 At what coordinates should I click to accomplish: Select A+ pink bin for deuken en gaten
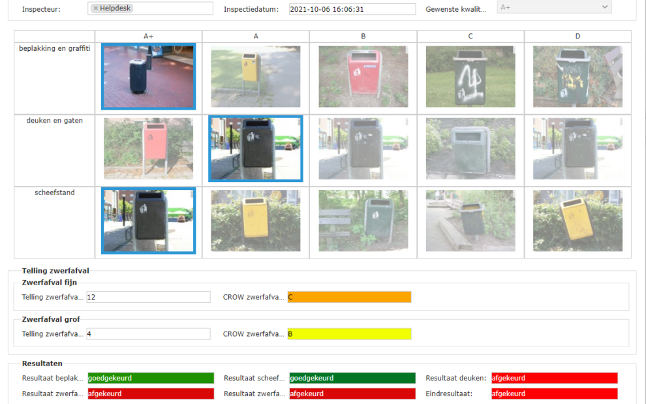[x=148, y=148]
